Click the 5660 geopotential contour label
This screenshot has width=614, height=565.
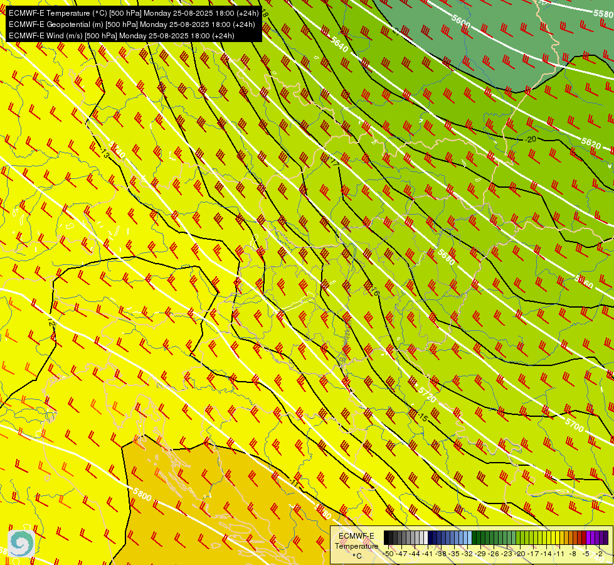[584, 281]
